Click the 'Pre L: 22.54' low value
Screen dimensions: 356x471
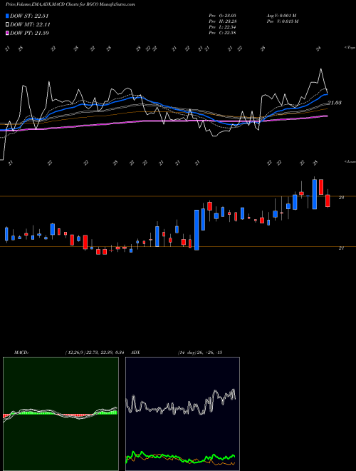point(223,27)
